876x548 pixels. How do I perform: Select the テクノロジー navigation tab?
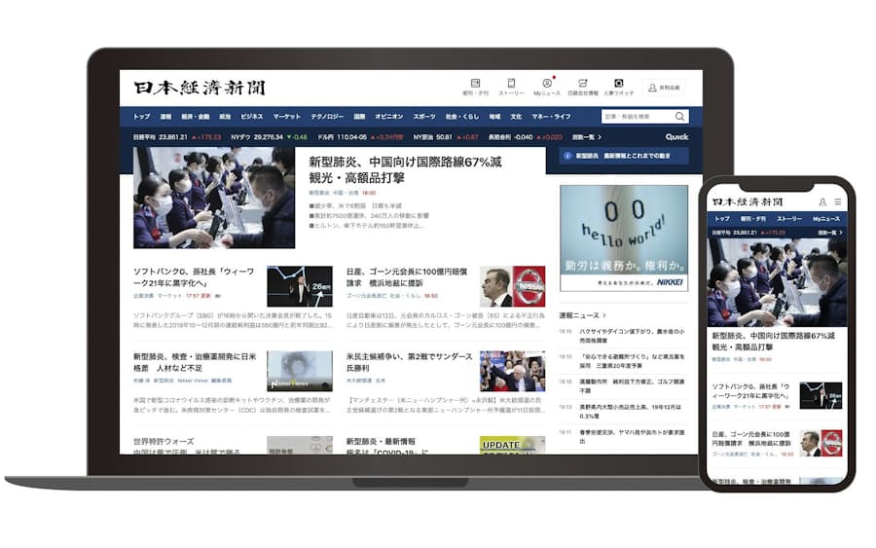pyautogui.click(x=327, y=116)
